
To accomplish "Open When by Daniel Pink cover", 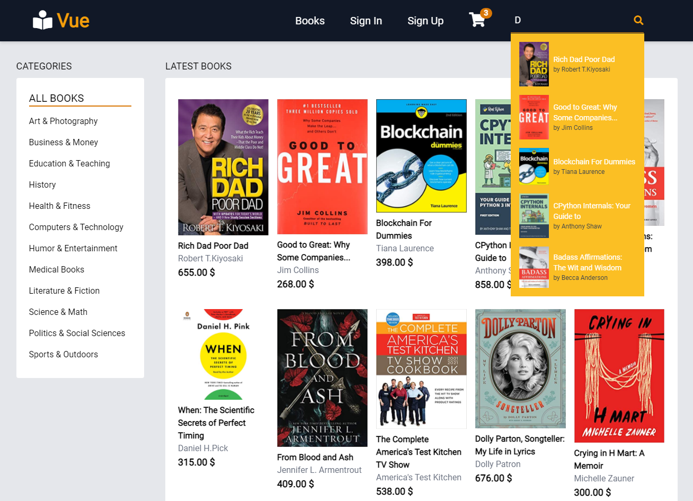I will click(223, 355).
